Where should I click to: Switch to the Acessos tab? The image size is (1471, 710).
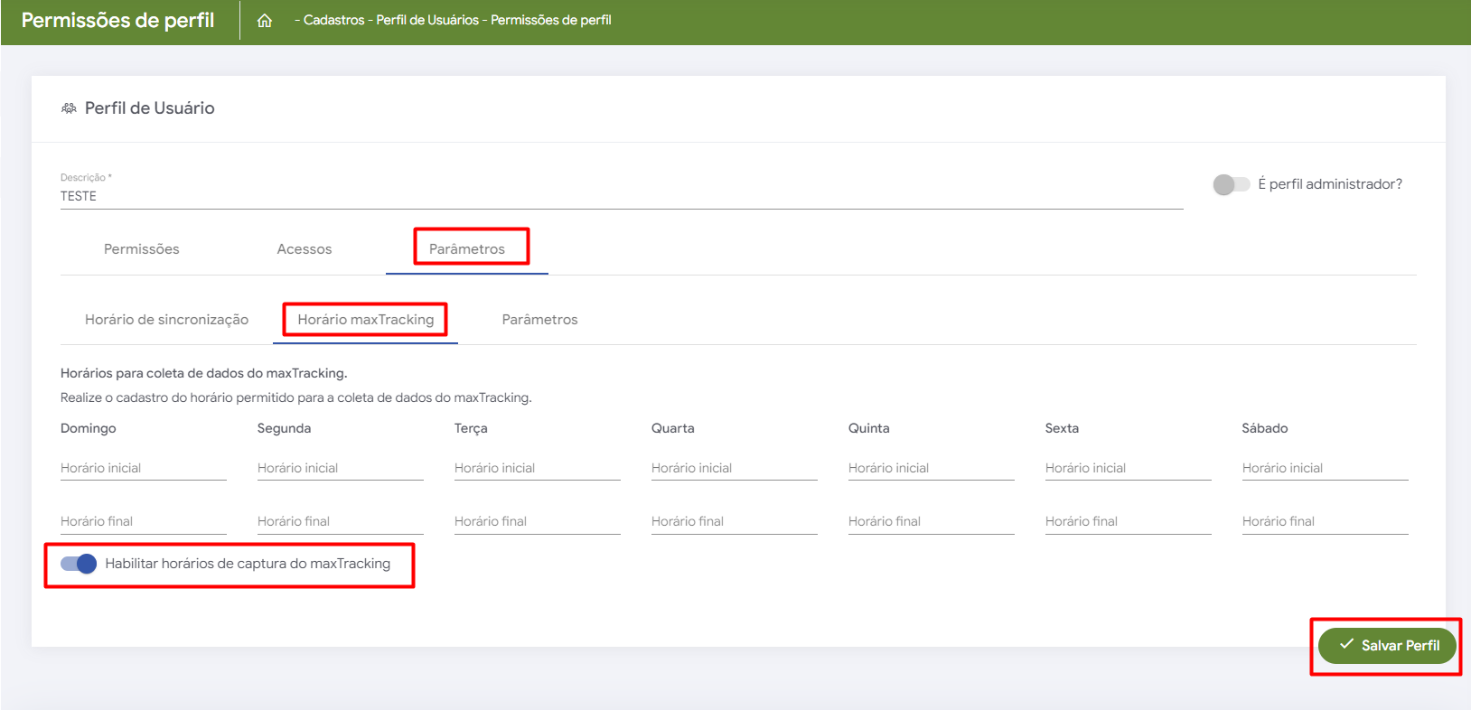click(304, 249)
